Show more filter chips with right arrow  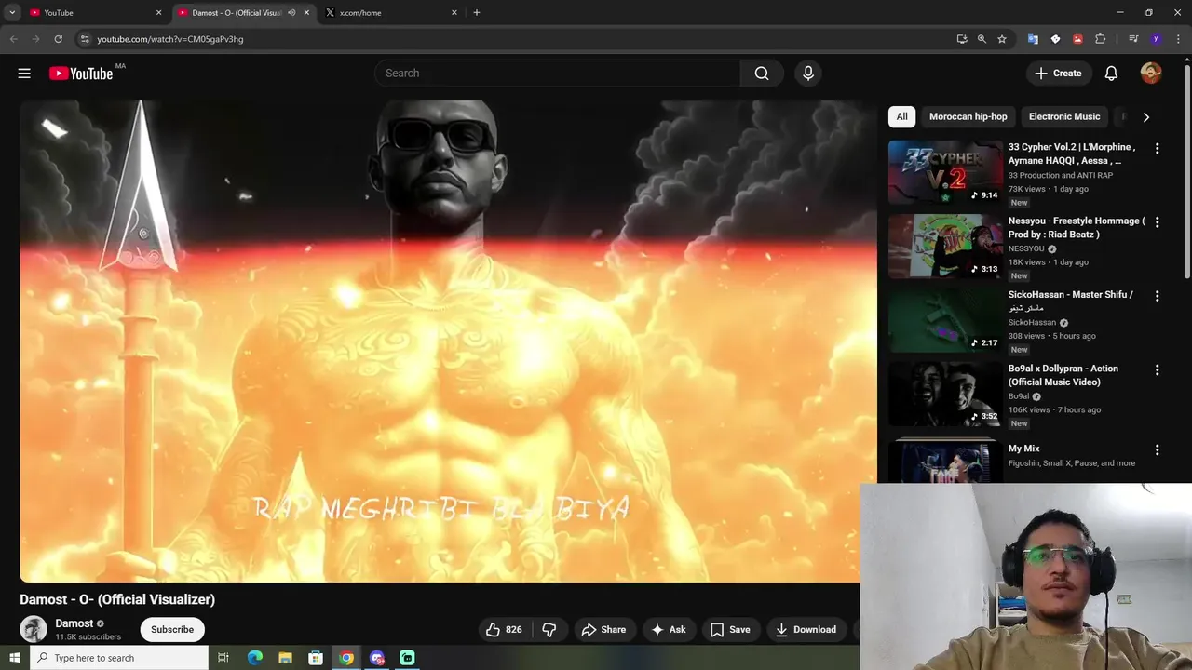1146,117
